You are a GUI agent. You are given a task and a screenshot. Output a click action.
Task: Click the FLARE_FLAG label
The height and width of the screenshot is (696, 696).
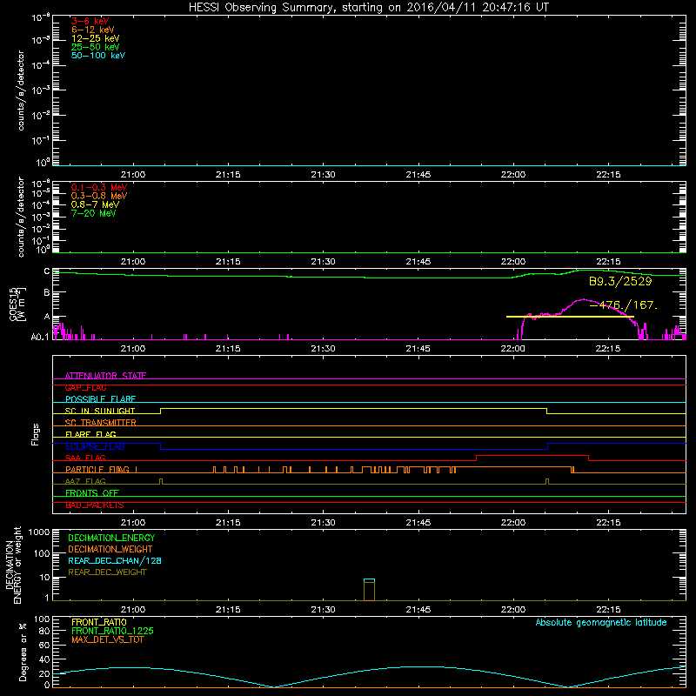(90, 434)
